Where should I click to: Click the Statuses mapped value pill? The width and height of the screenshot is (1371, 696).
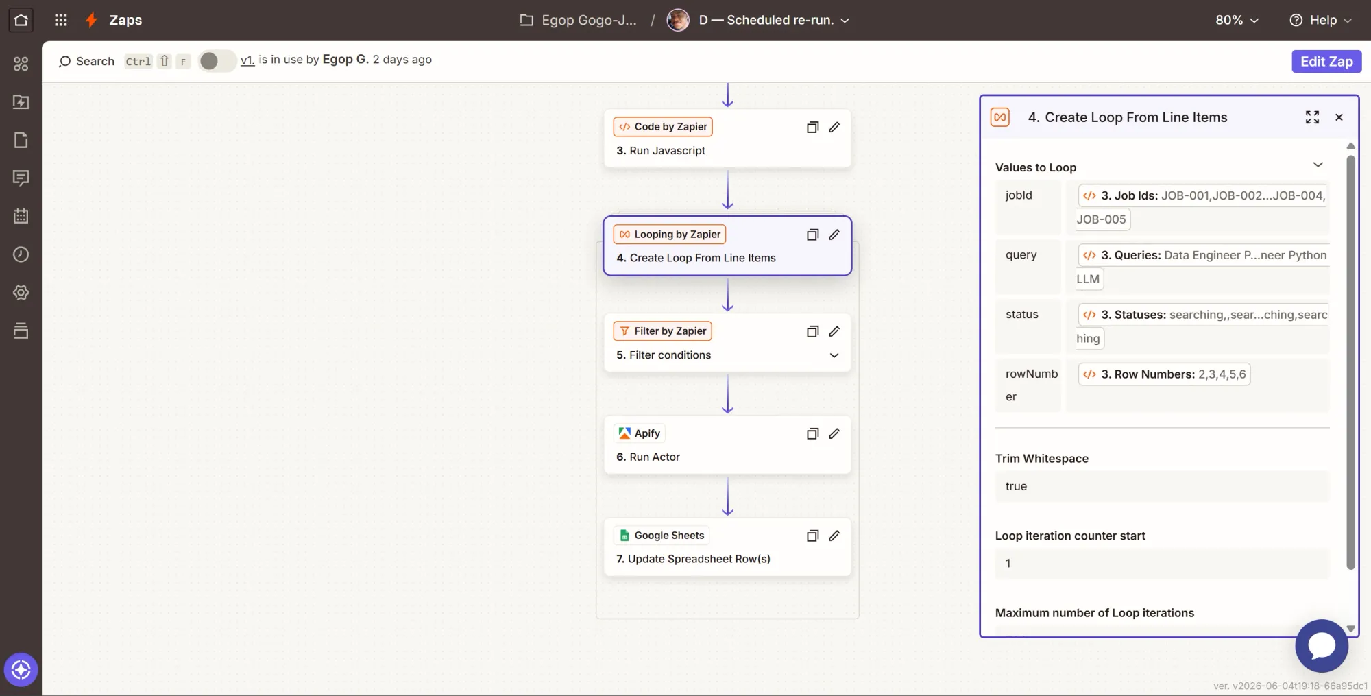tap(1201, 326)
